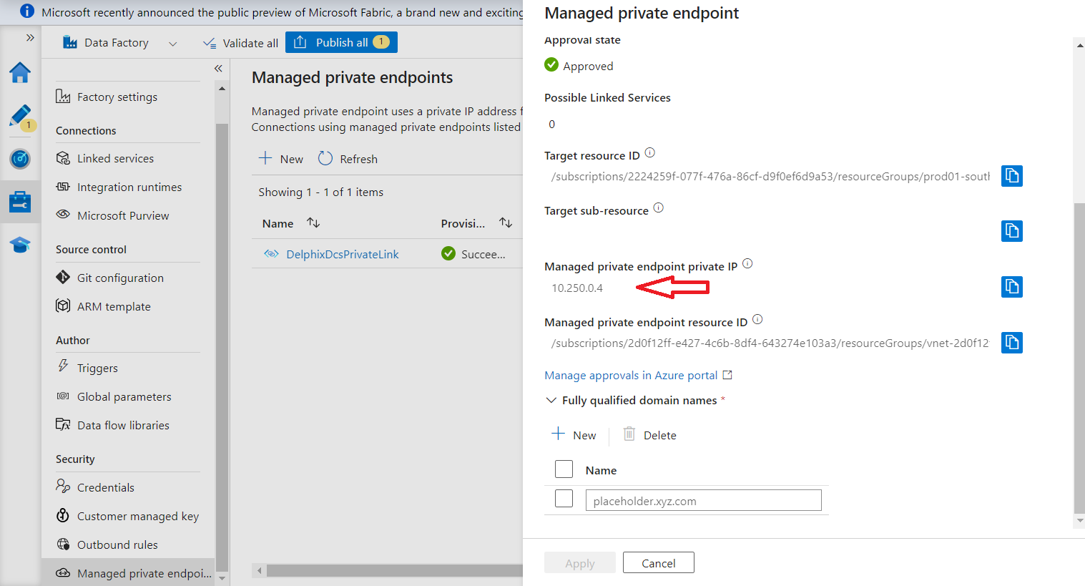1085x586 pixels.
Task: Open Linked services in Connections
Action: click(x=115, y=159)
